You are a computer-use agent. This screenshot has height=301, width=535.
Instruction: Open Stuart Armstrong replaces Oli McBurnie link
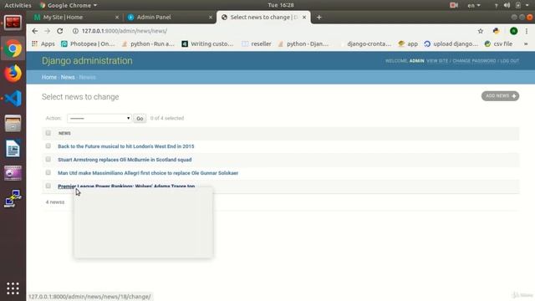pyautogui.click(x=125, y=160)
